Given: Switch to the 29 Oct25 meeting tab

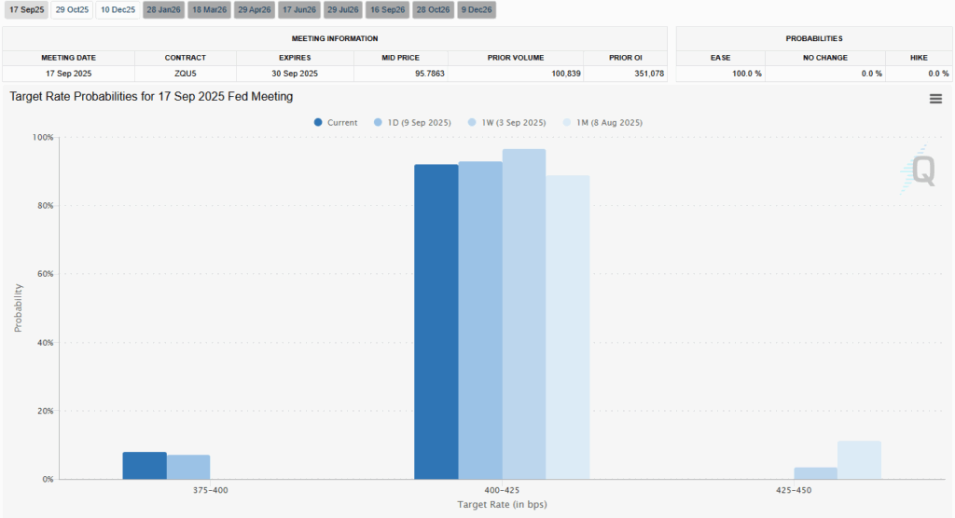Looking at the screenshot, I should pos(71,10).
